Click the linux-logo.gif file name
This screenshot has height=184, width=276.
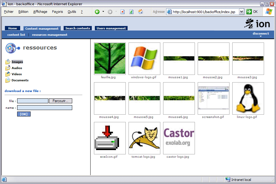coord(247,117)
